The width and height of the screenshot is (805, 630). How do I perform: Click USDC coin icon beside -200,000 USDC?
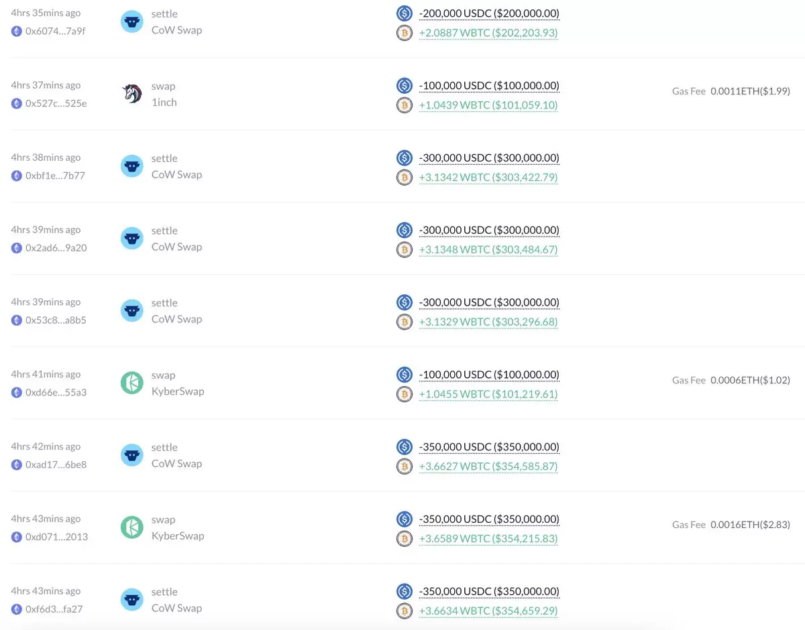pyautogui.click(x=404, y=13)
